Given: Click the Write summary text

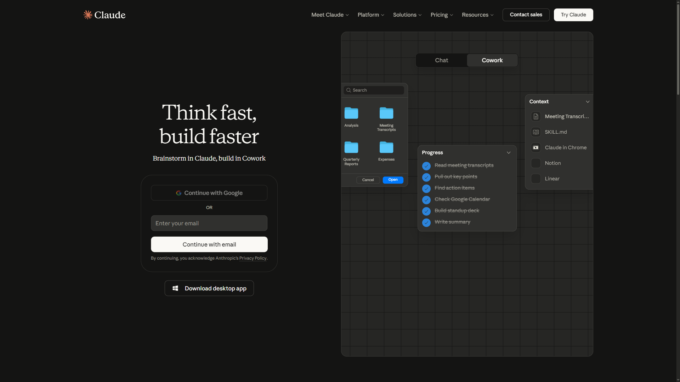Looking at the screenshot, I should point(452,222).
